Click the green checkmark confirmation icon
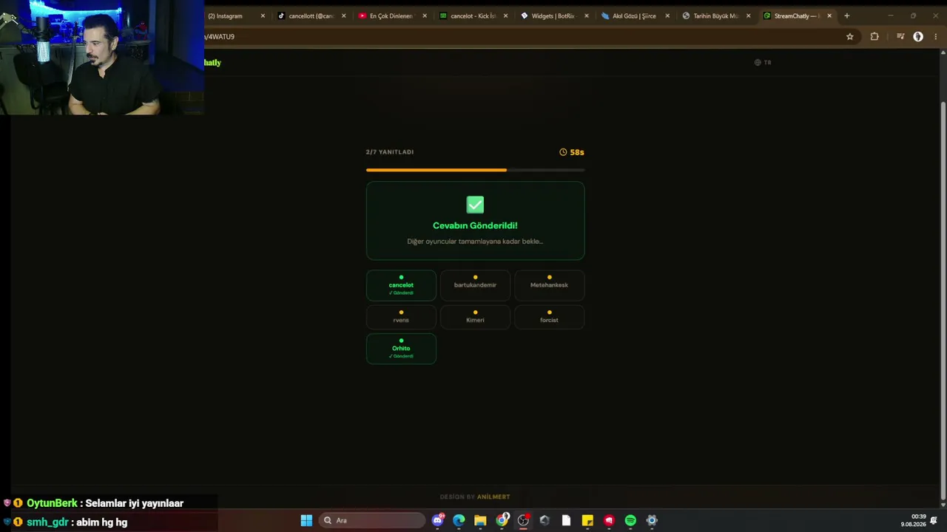This screenshot has width=947, height=532. click(x=475, y=205)
